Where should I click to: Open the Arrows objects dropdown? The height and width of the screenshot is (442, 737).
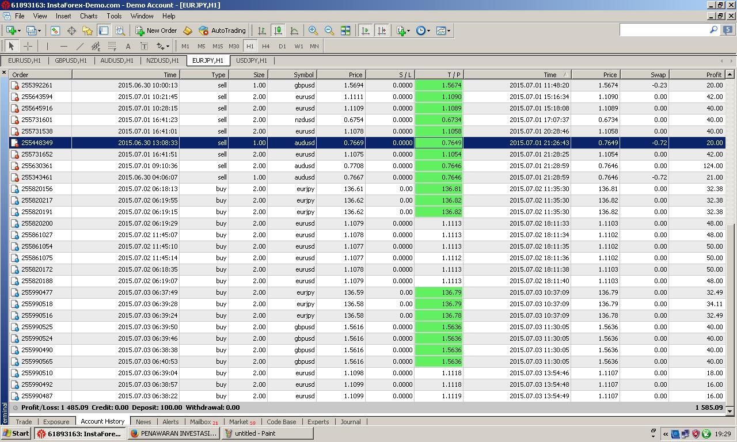point(163,46)
